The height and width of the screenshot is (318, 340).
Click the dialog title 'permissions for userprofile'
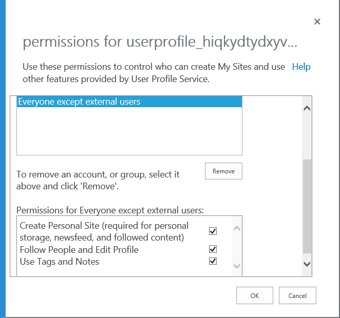[x=160, y=42]
